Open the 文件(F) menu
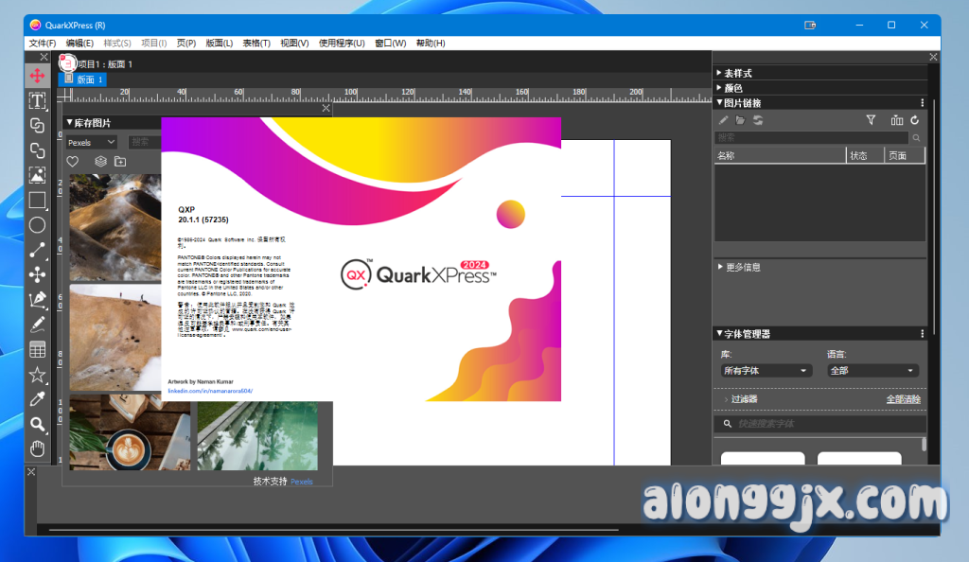Screen dimensions: 969x562 pyautogui.click(x=43, y=44)
